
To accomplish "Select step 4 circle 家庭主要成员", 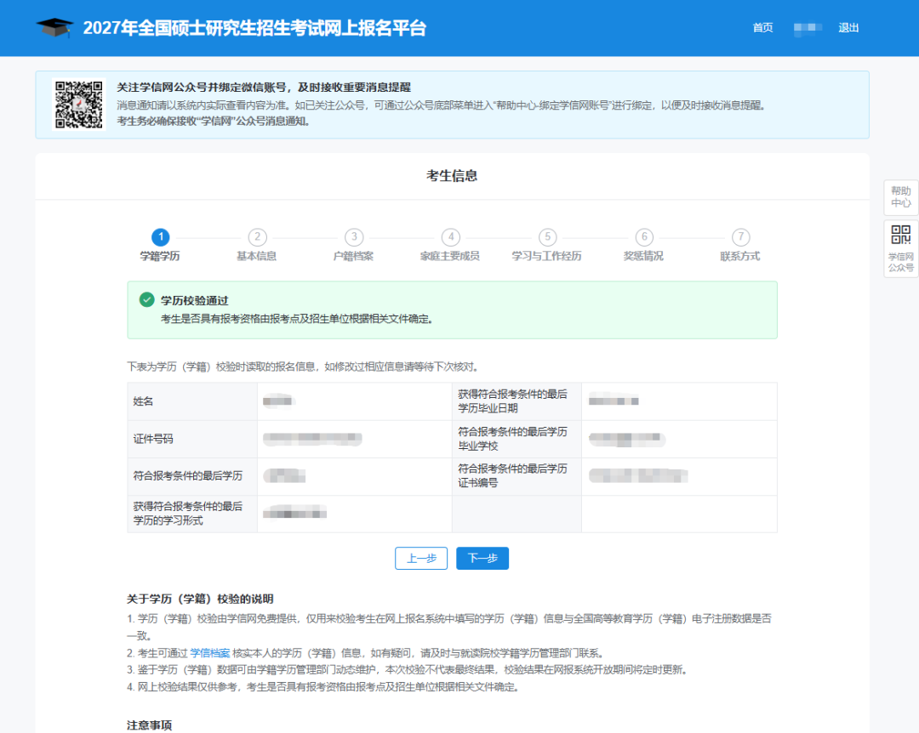I will click(x=451, y=237).
